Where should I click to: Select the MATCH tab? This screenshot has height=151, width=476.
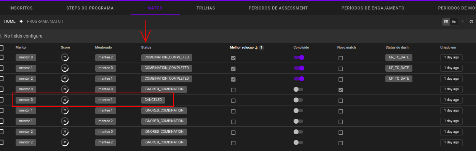click(x=155, y=8)
